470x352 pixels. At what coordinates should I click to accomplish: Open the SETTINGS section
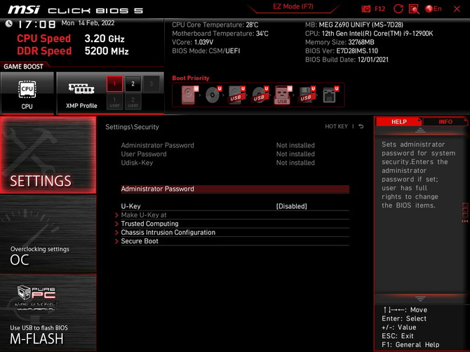[48, 155]
